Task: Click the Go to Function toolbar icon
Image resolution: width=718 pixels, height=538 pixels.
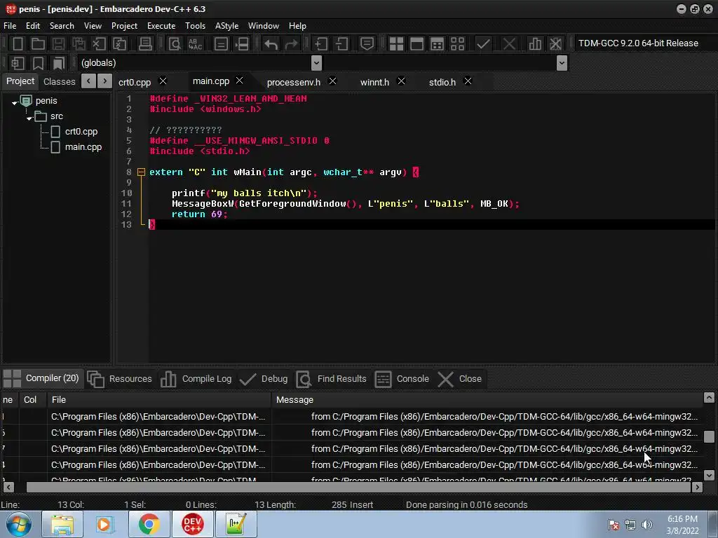Action: point(221,44)
